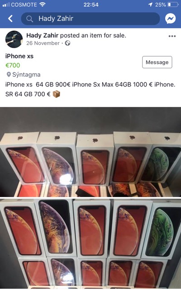Click the globe public privacy icon
181x290 pixels.
[67, 43]
